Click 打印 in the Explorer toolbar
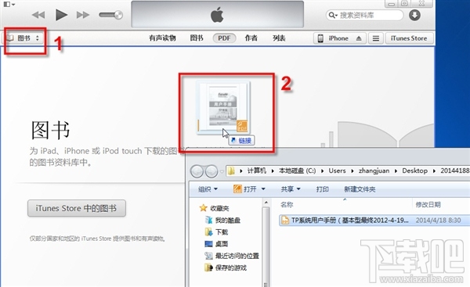470x287 pixels. click(322, 189)
